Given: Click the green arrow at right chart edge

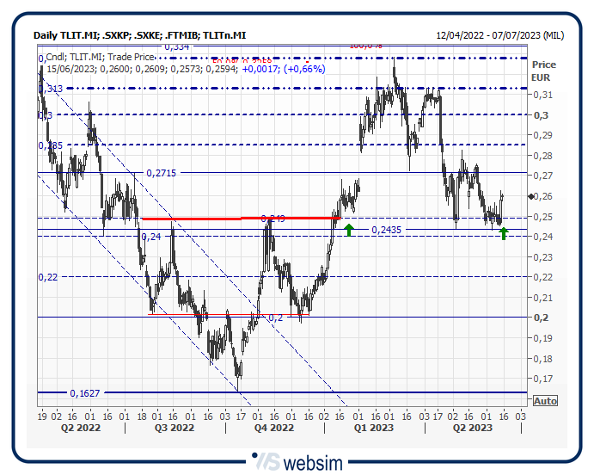Looking at the screenshot, I should click(x=504, y=231).
